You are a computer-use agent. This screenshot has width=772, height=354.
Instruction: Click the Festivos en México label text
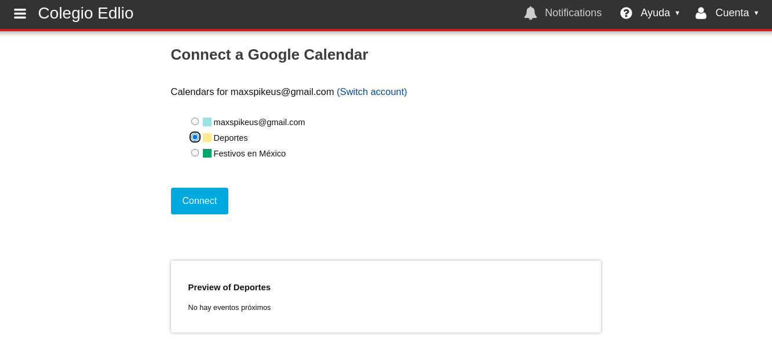click(249, 154)
